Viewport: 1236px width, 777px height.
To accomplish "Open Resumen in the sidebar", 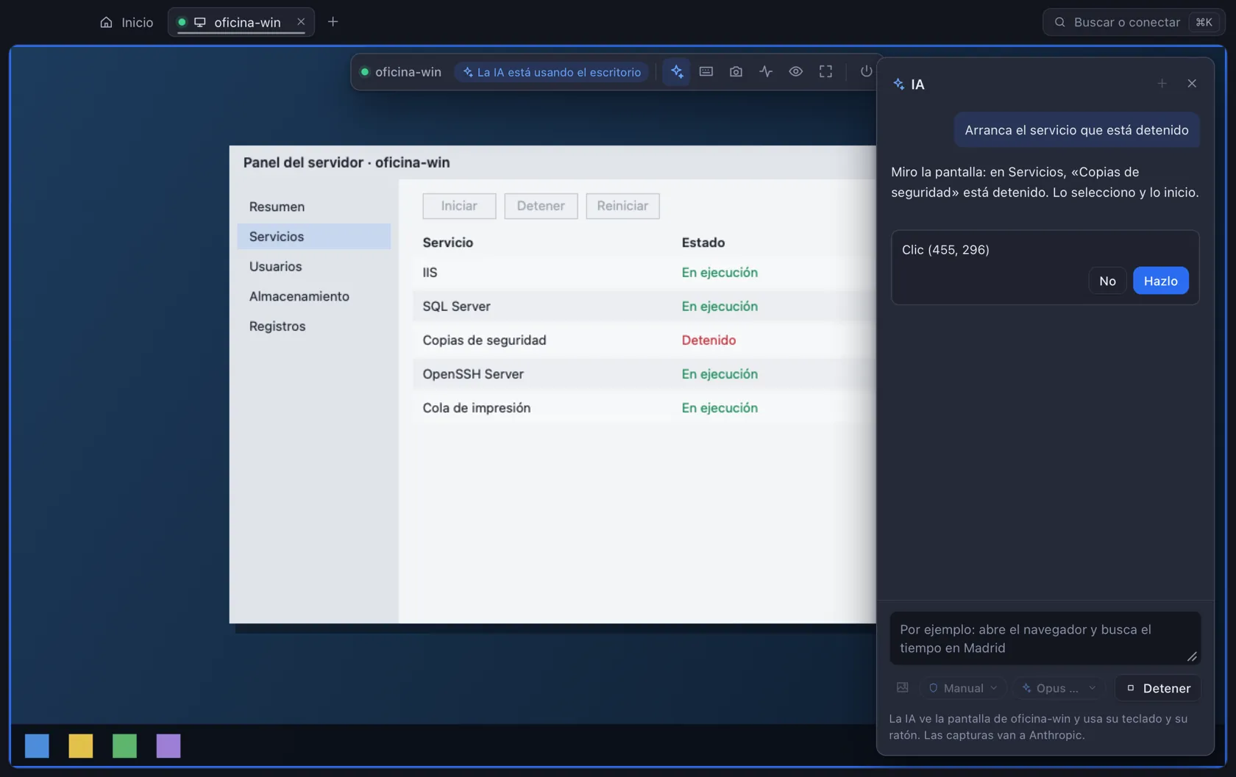I will click(x=313, y=207).
